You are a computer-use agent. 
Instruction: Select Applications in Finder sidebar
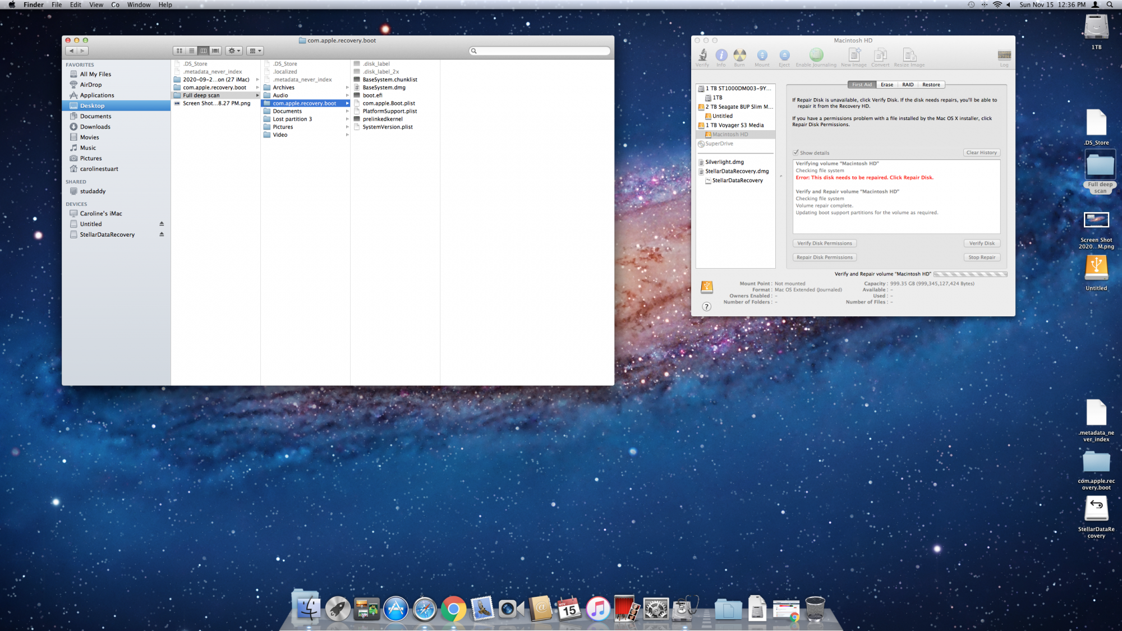coord(116,95)
